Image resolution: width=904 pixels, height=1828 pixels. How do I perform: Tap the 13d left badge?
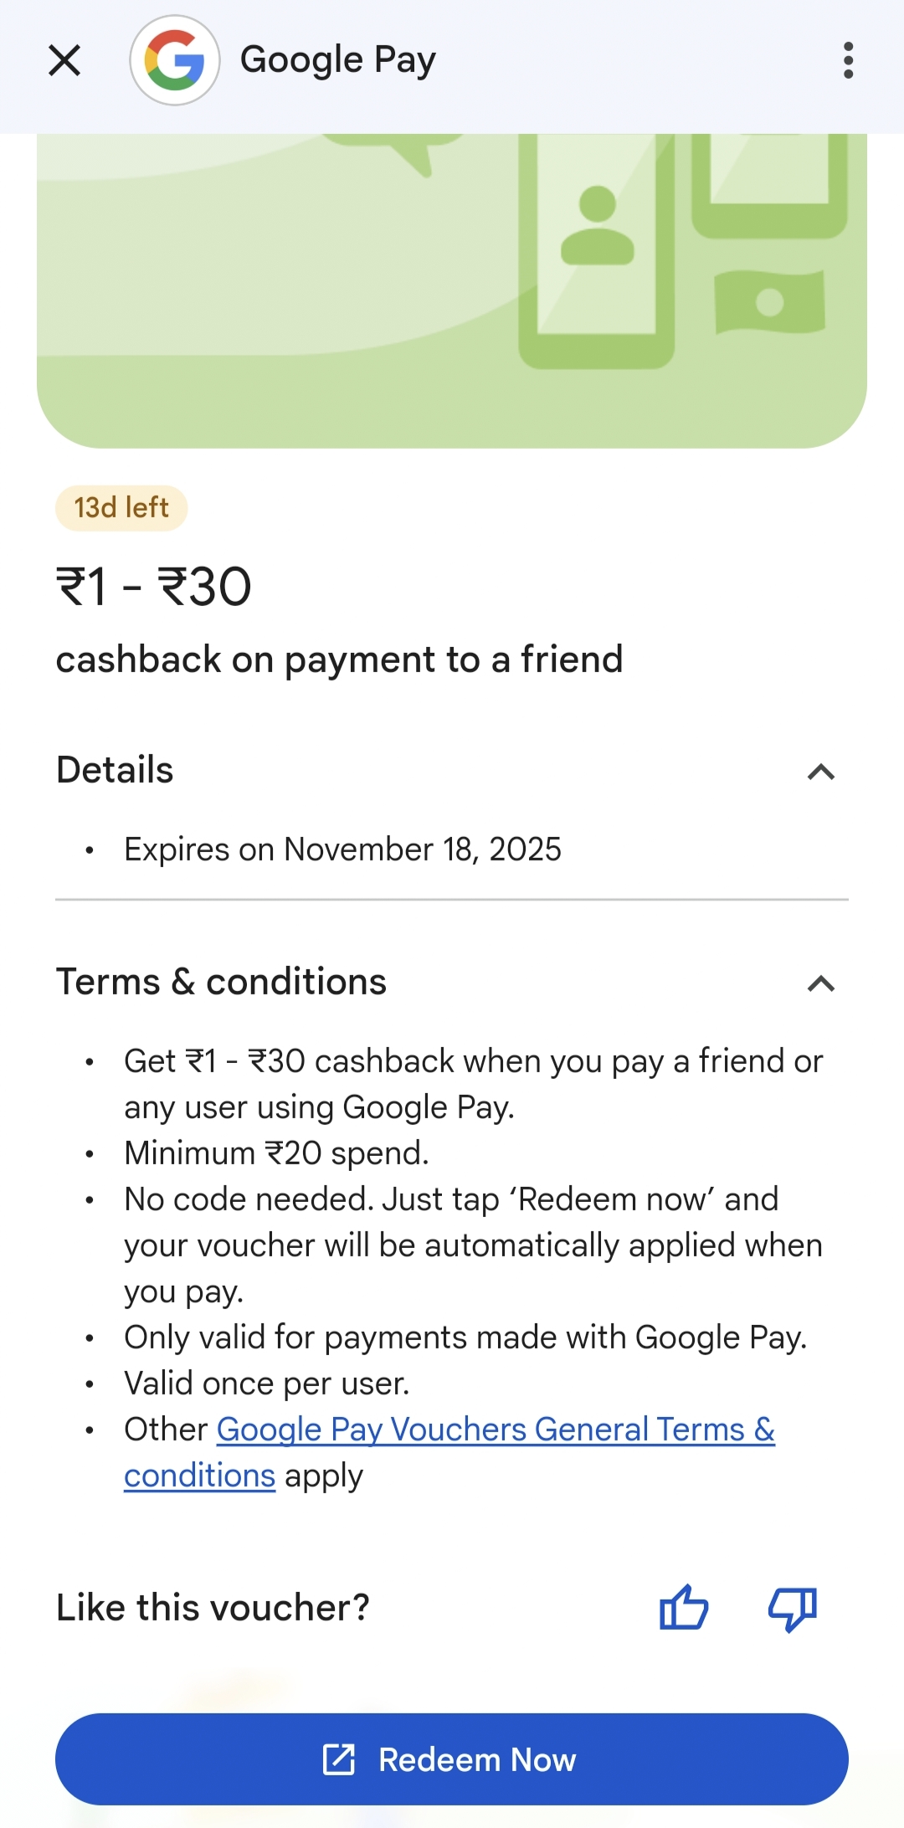[x=121, y=508]
